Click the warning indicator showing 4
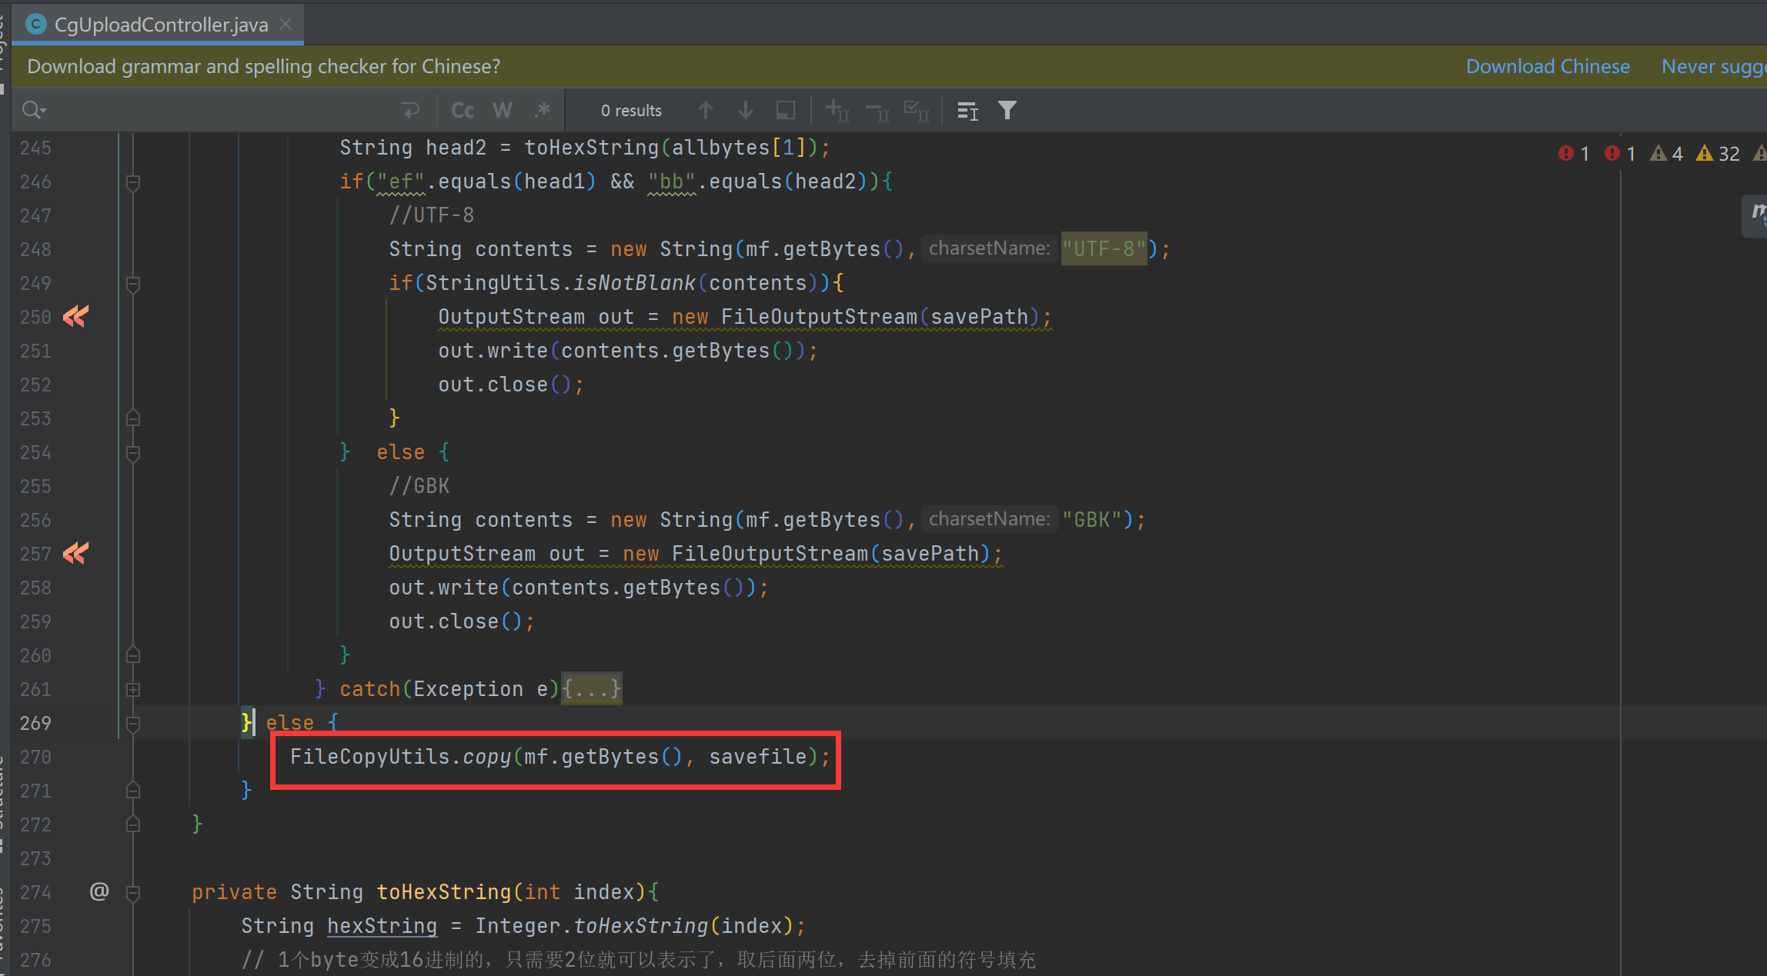The width and height of the screenshot is (1767, 976). click(1666, 154)
